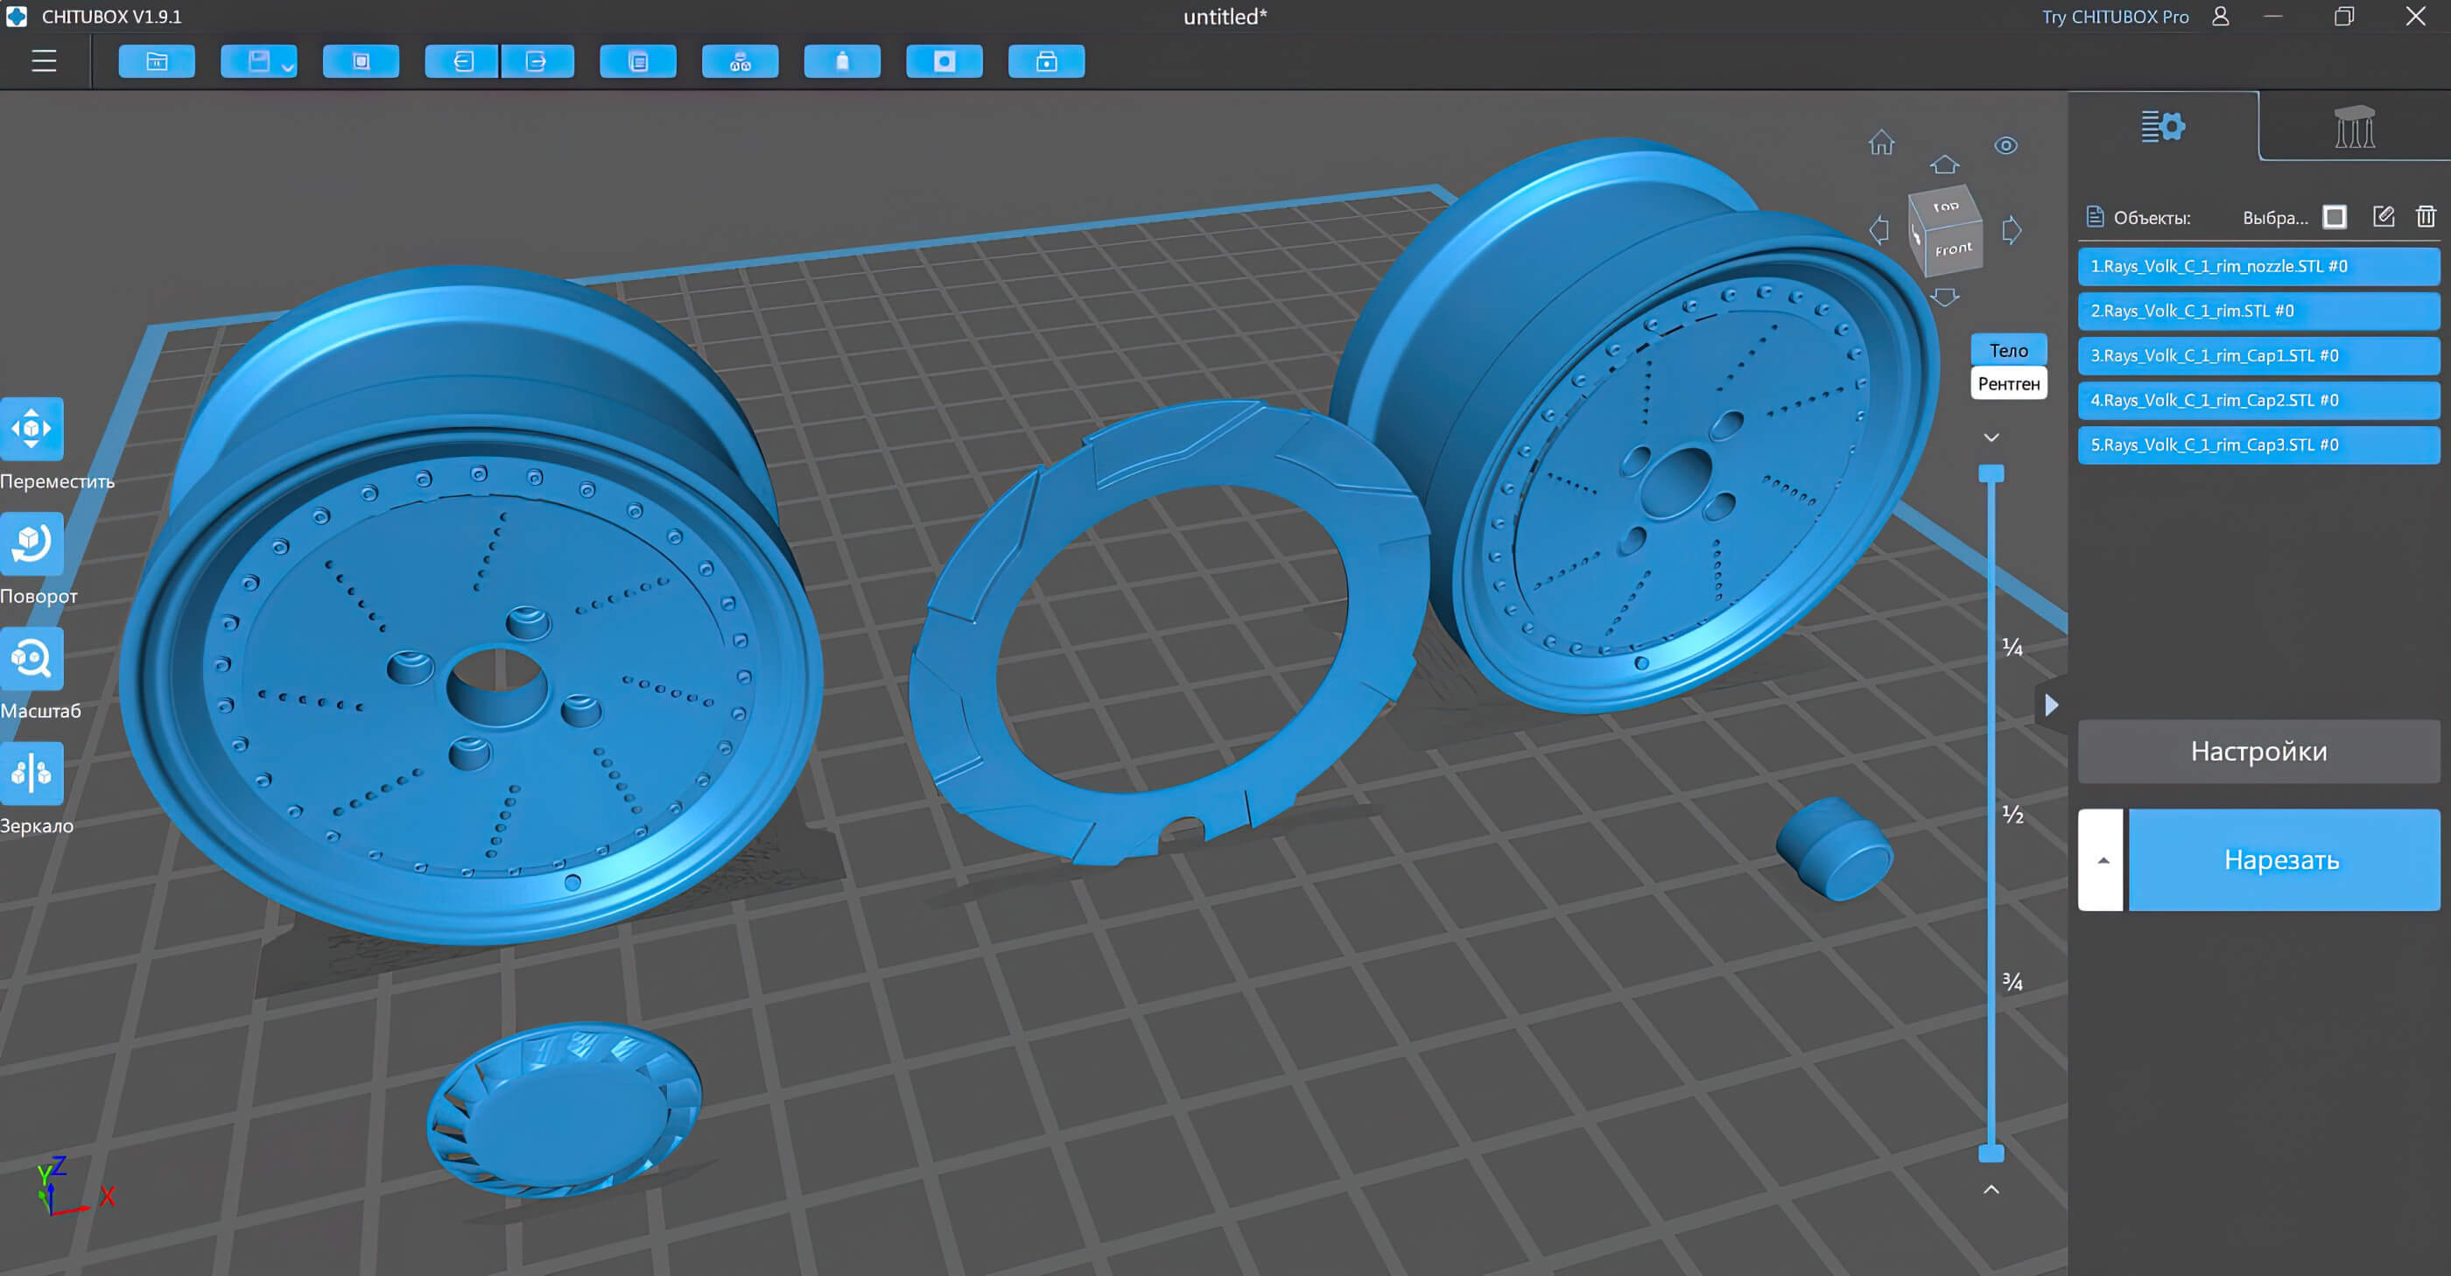Select 2.Rays_Volk_C_1_rim.STL in object list

pos(2258,312)
